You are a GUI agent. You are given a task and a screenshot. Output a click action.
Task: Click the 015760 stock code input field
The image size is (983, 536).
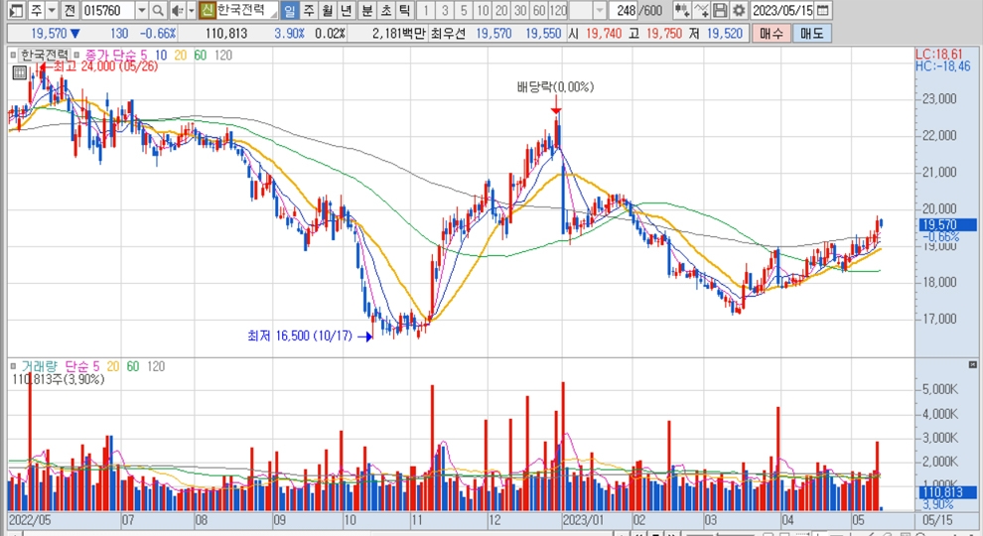[106, 10]
